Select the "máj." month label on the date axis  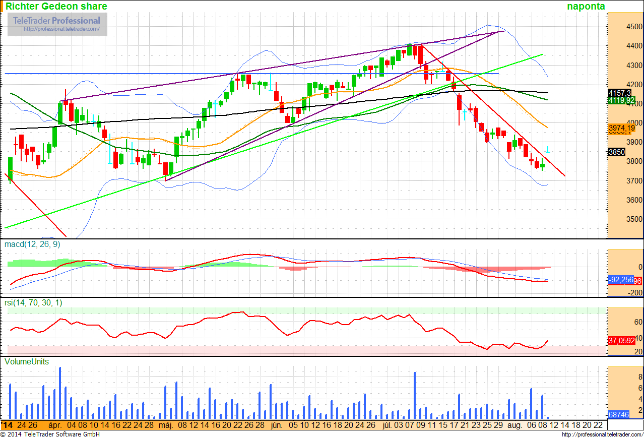(x=166, y=425)
